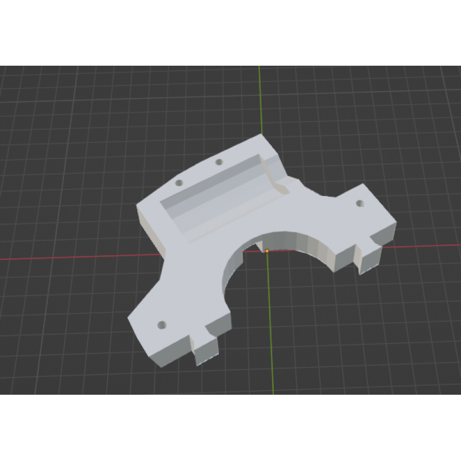Image resolution: width=461 pixels, height=461 pixels.
Task: Select the left hole on the curved top edge
Action: pyautogui.click(x=179, y=183)
